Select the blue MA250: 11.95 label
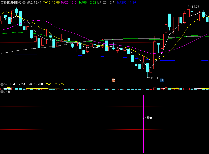This screenshot has height=154, width=209. (x=127, y=3)
